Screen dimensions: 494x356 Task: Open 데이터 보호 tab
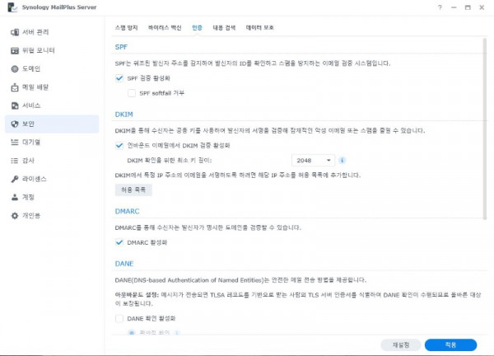(x=259, y=27)
